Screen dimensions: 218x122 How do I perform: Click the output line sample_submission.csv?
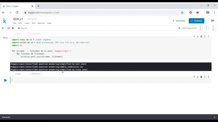pos(47,67)
